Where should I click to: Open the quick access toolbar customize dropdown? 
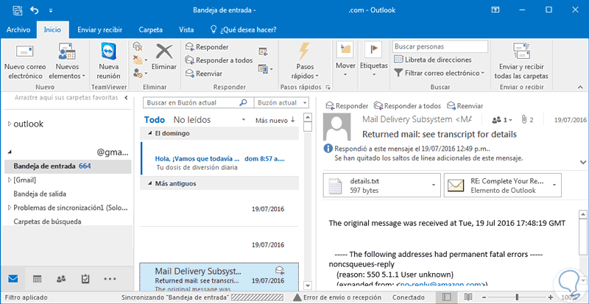click(51, 10)
